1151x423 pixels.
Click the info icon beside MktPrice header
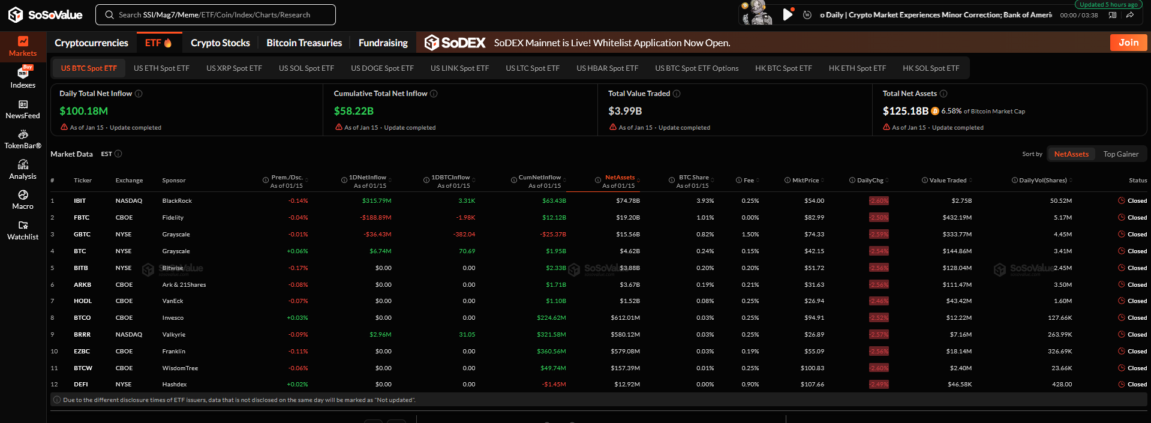(x=787, y=180)
